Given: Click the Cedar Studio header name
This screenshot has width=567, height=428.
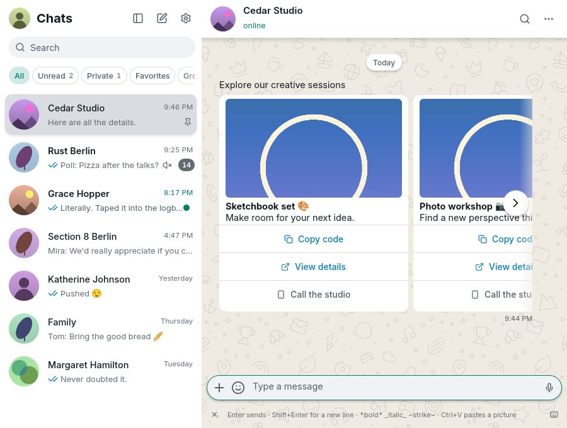Looking at the screenshot, I should click(x=273, y=11).
